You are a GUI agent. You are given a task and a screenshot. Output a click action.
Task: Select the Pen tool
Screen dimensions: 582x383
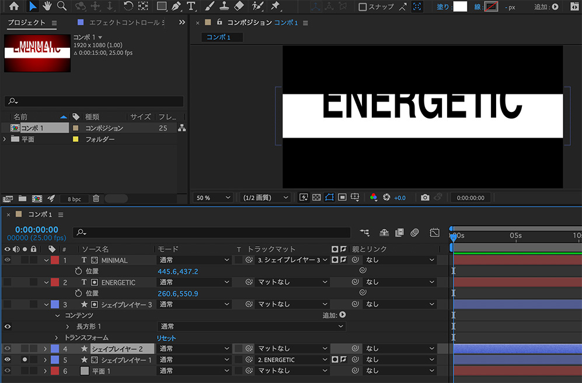(176, 6)
